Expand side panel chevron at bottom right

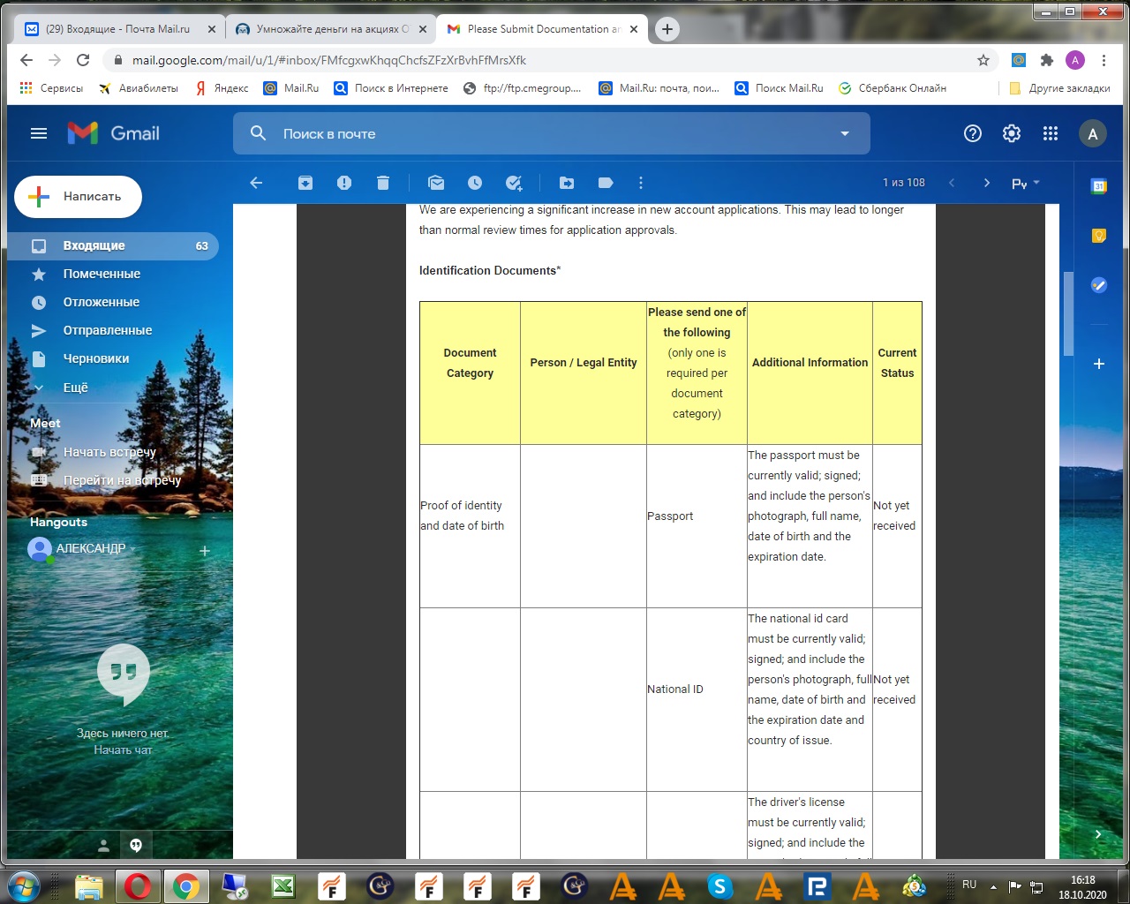coord(1098,833)
